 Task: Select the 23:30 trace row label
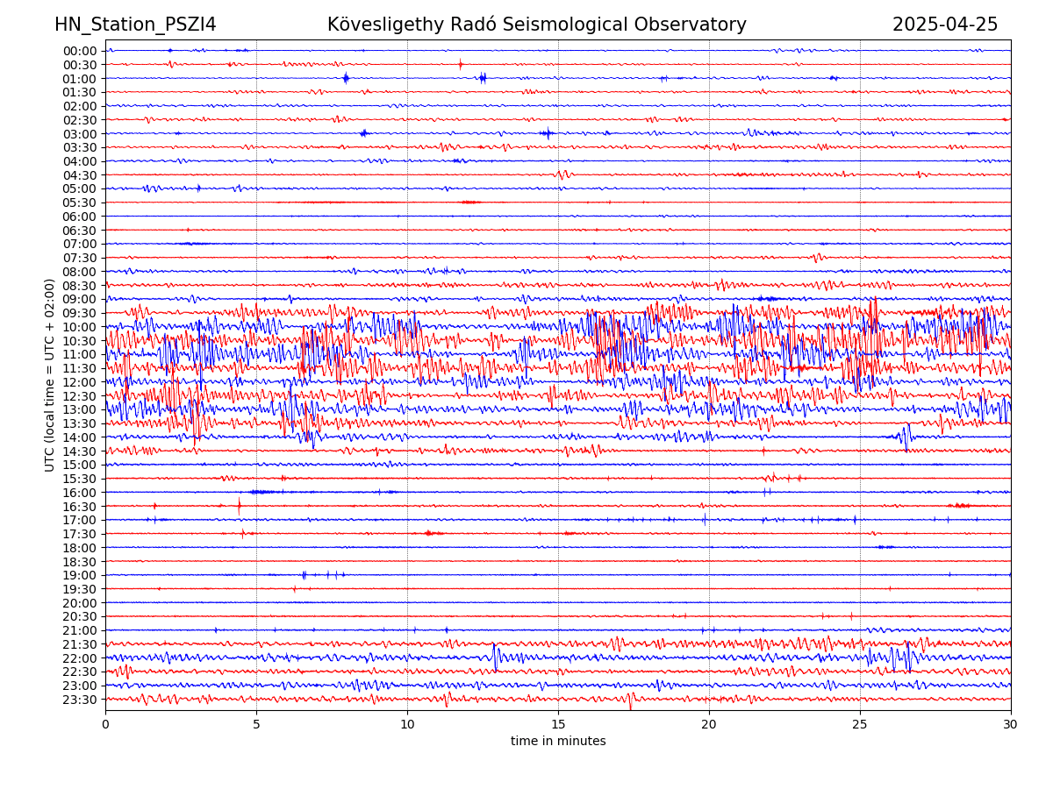[80, 700]
